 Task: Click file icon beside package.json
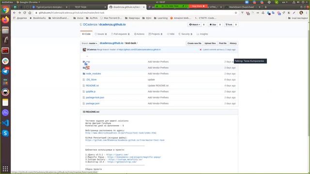[84, 103]
